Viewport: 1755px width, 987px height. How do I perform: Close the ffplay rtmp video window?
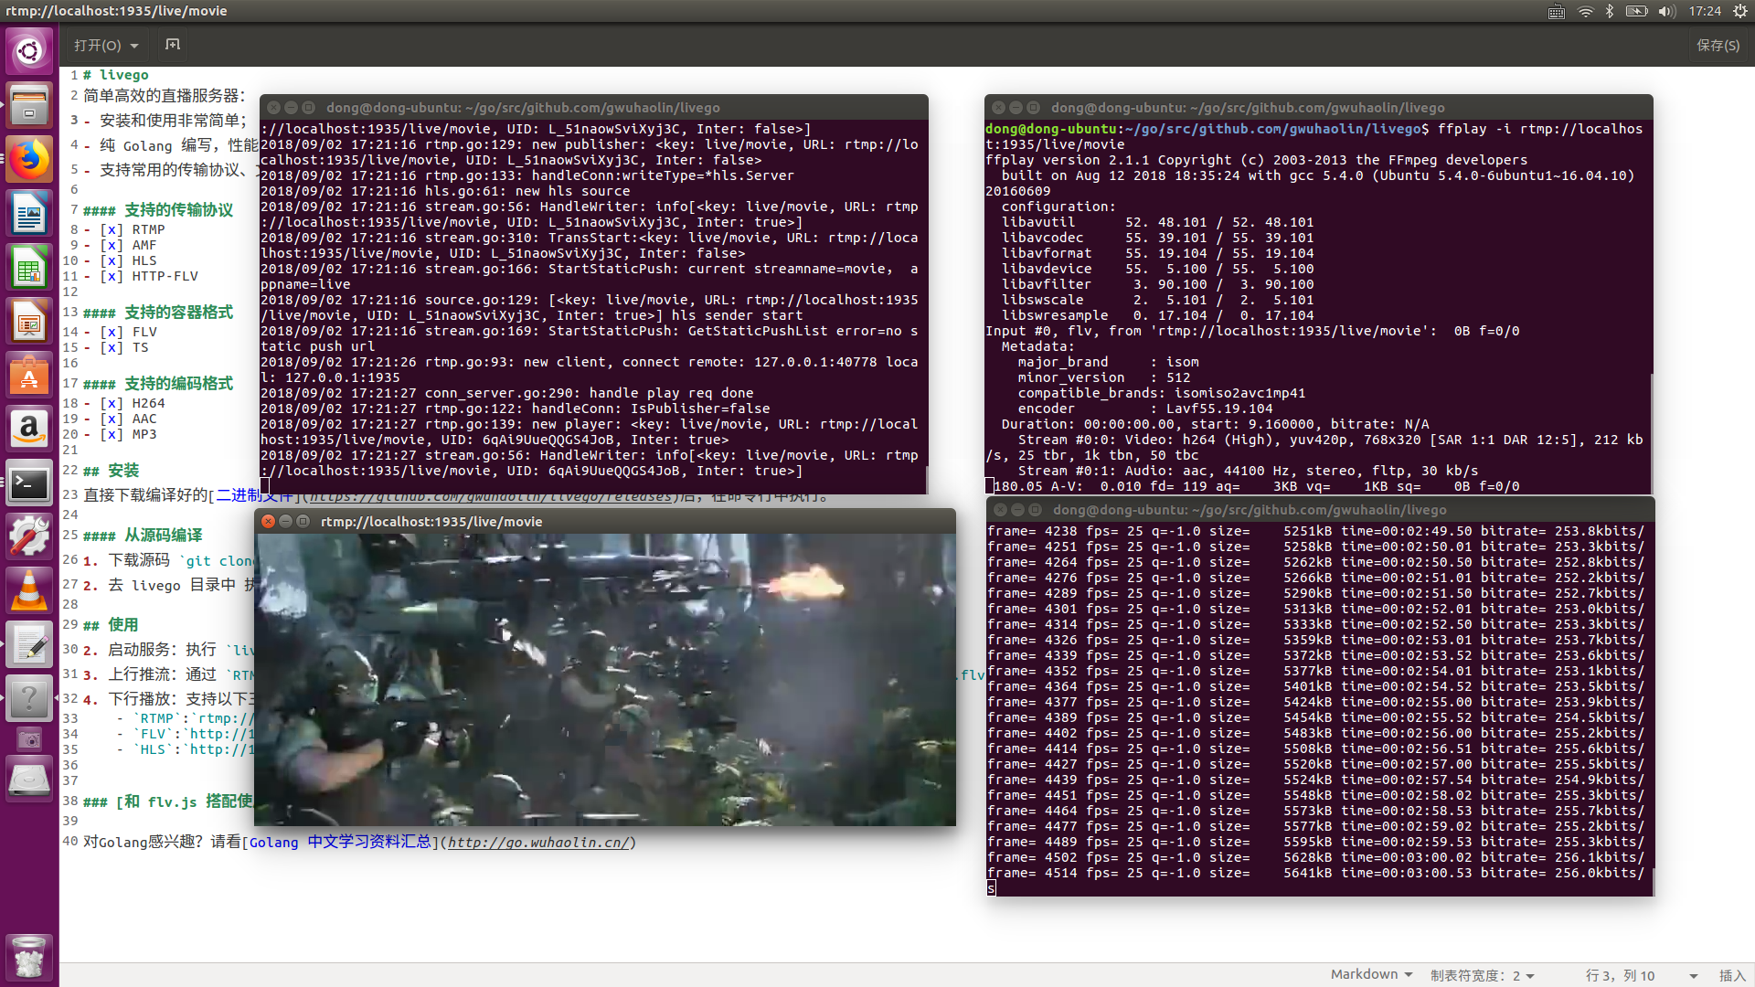(268, 521)
